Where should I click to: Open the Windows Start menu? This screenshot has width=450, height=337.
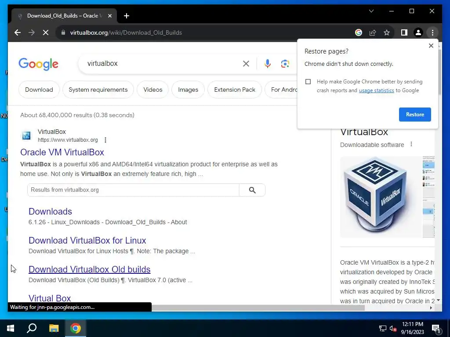click(11, 328)
